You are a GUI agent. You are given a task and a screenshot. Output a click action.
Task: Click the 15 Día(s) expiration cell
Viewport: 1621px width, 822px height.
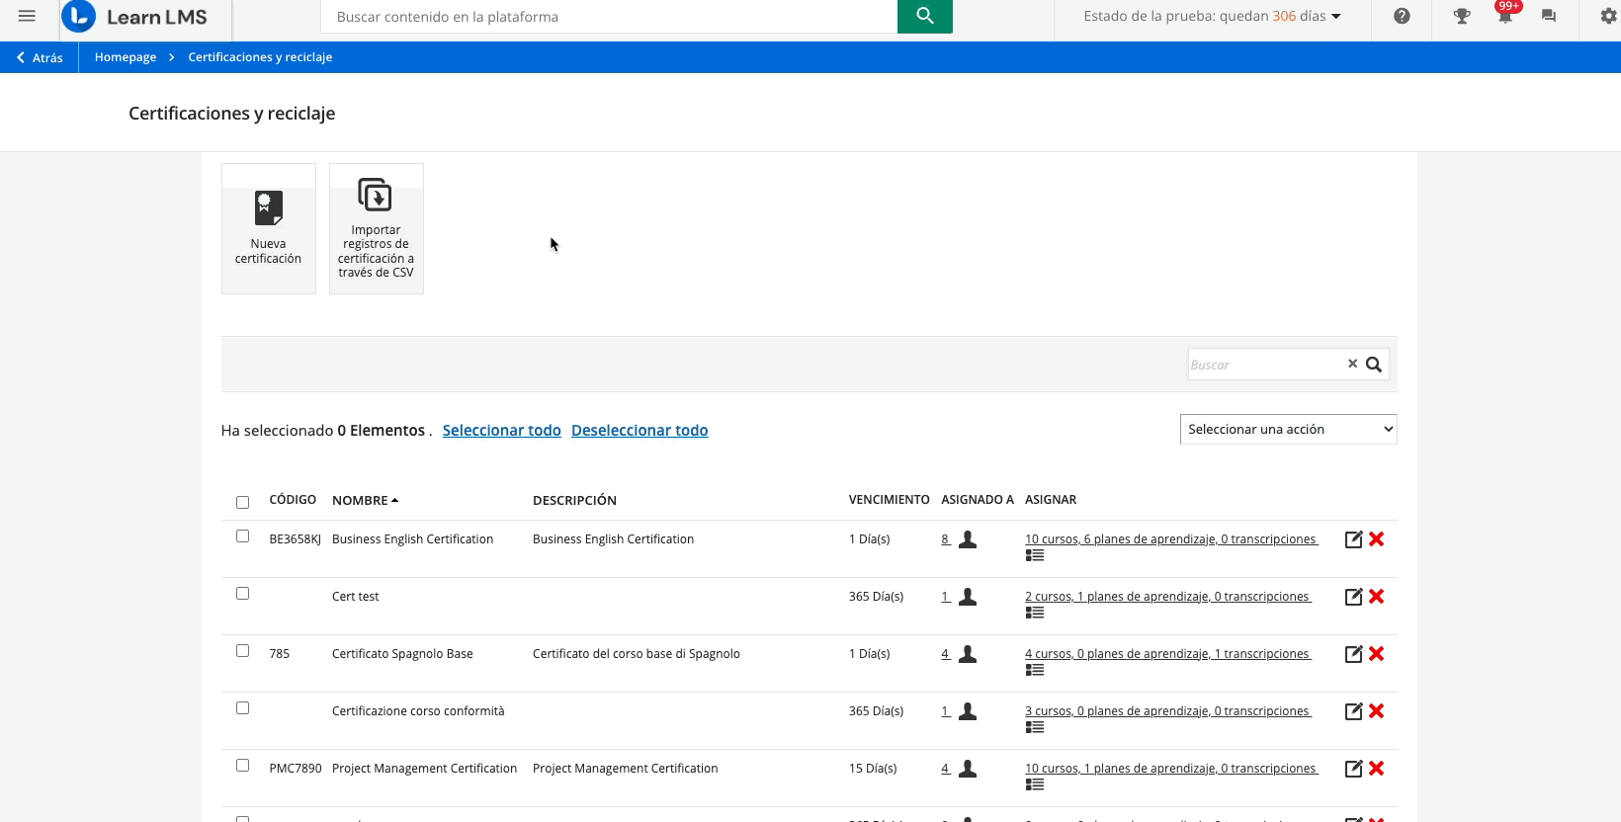coord(873,769)
